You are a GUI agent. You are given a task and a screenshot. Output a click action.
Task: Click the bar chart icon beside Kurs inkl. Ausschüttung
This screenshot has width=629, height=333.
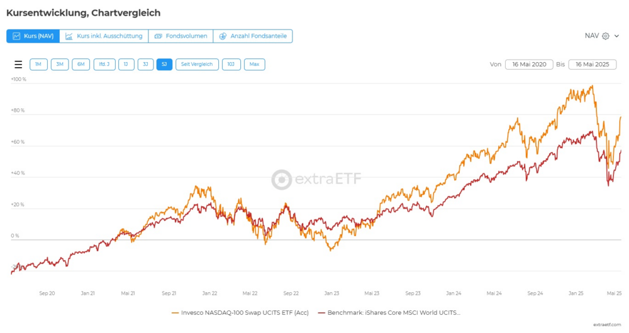[x=69, y=36]
